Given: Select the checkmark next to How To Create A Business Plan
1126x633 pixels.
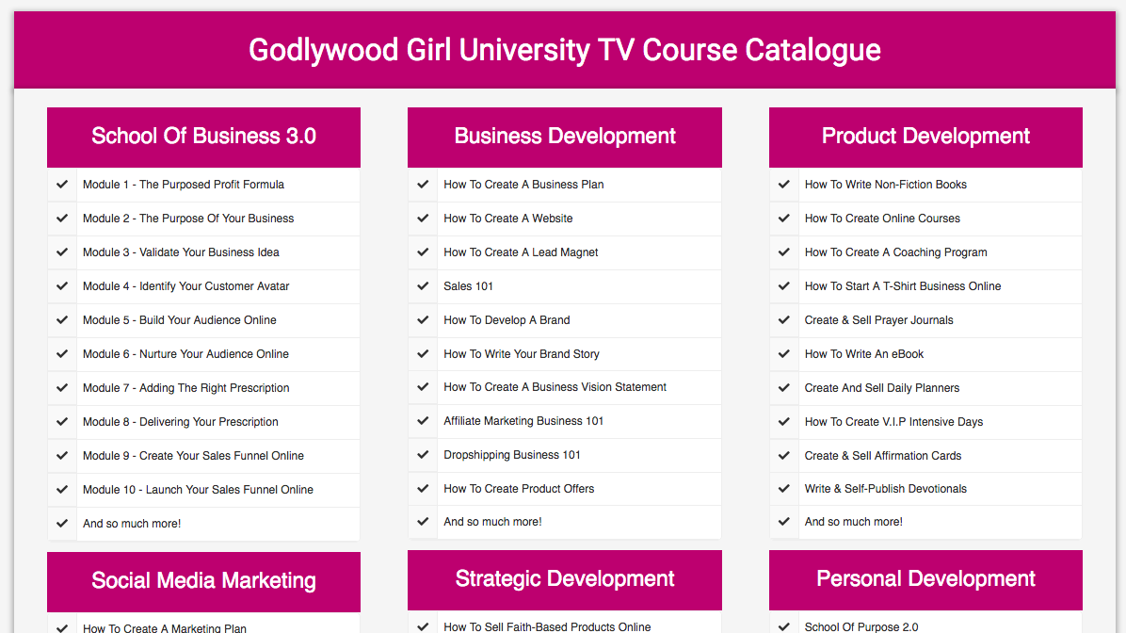Looking at the screenshot, I should point(423,184).
